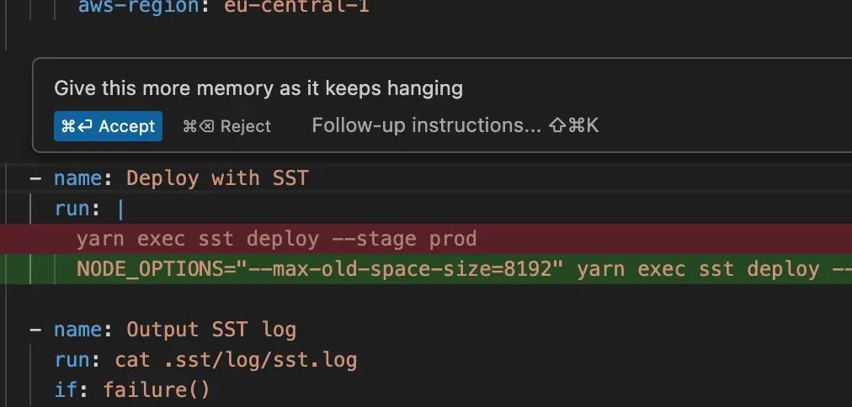This screenshot has height=407, width=852.
Task: Click the cat .sst/log/sst.log command
Action: 236,360
